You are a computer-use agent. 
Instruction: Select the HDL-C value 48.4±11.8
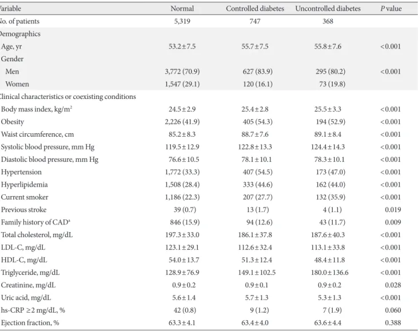click(x=329, y=260)
